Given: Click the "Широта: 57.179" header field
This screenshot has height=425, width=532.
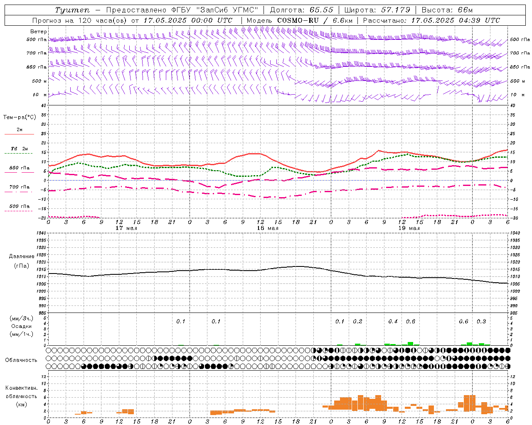Looking at the screenshot, I should click(x=377, y=10).
